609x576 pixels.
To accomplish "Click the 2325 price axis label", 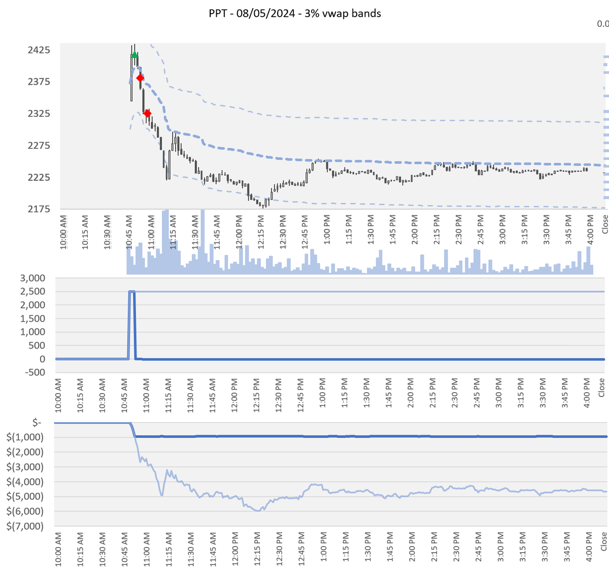I will (x=39, y=113).
